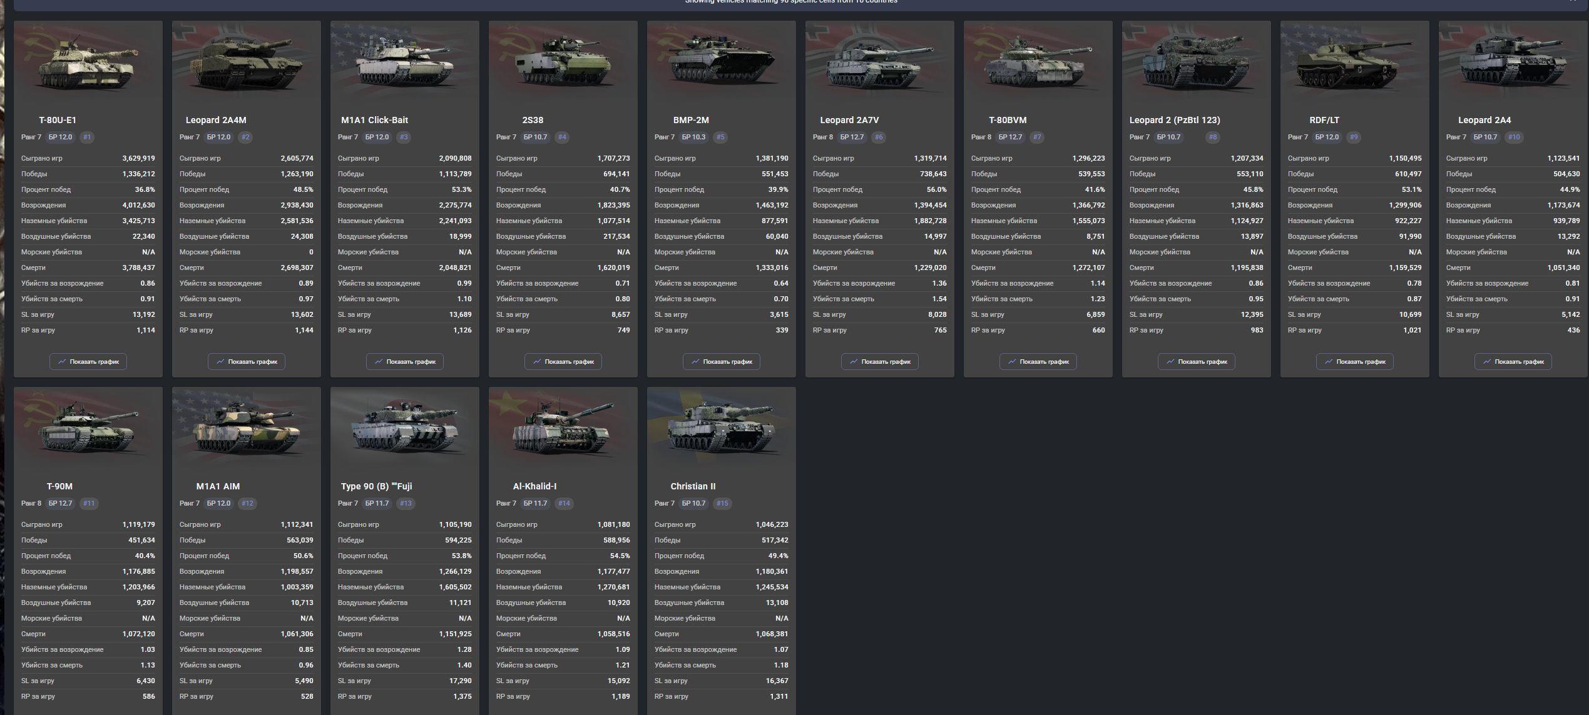
Task: Click БР 10.3 badge on BMP-2M card
Action: pyautogui.click(x=693, y=137)
